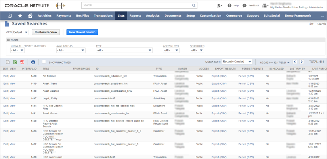
Task: Sort by the Owner column header
Action: click(182, 69)
